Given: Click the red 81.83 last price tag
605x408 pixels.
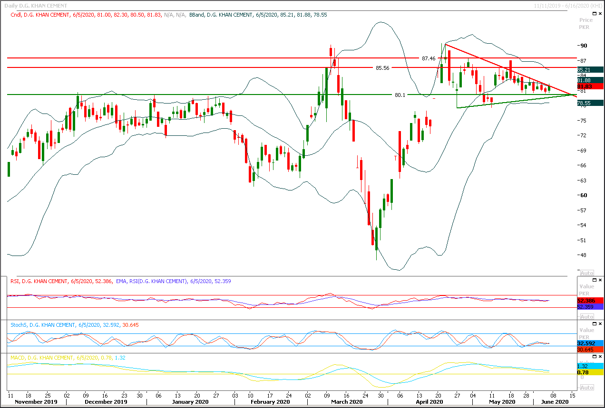Looking at the screenshot, I should pos(590,86).
